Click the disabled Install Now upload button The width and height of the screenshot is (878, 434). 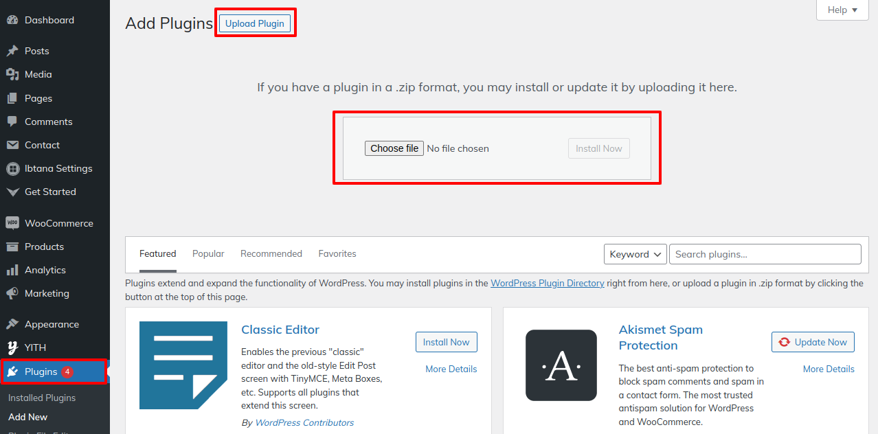pyautogui.click(x=599, y=148)
